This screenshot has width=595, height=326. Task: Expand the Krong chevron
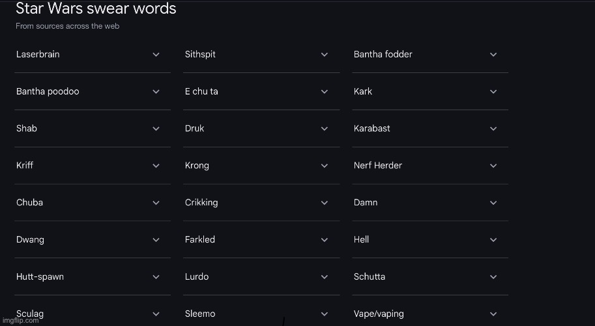325,166
